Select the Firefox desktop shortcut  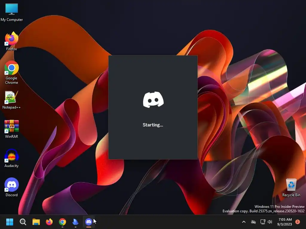[x=12, y=41]
